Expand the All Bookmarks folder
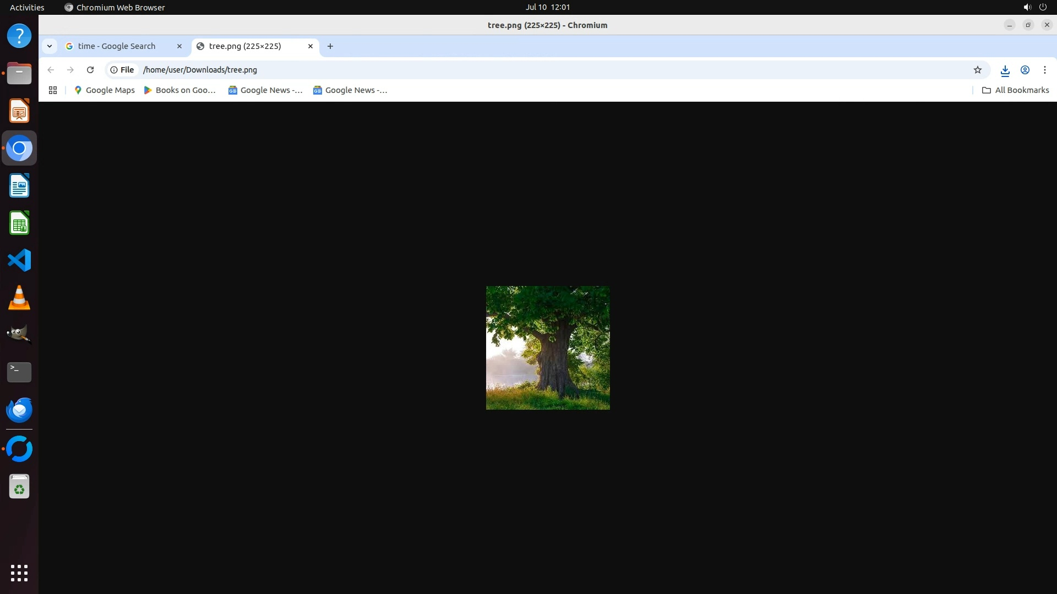This screenshot has width=1057, height=594. [x=1016, y=90]
